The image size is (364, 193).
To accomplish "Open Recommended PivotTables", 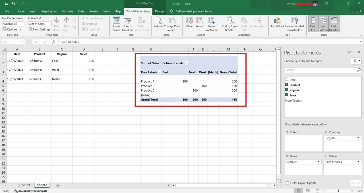I will [294, 24].
